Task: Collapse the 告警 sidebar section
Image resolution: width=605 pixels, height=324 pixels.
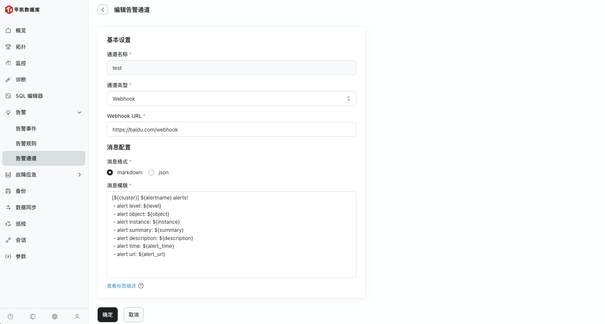Action: 79,112
